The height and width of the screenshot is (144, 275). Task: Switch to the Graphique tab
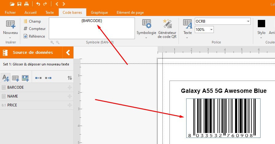tap(99, 13)
